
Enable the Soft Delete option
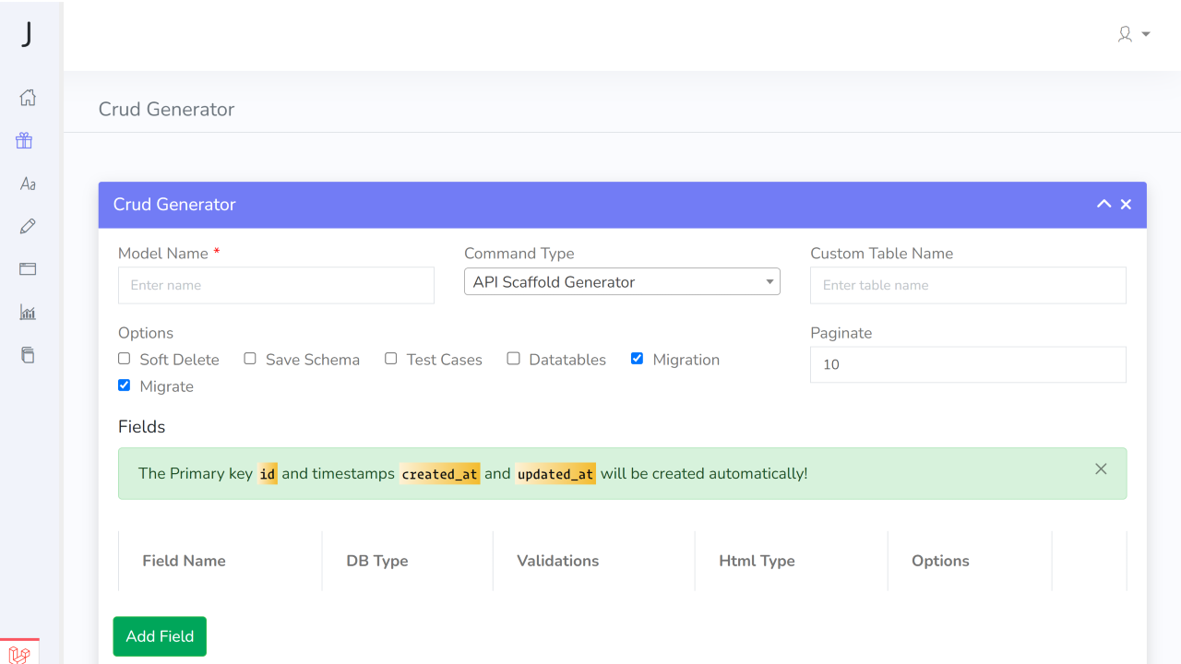point(124,358)
